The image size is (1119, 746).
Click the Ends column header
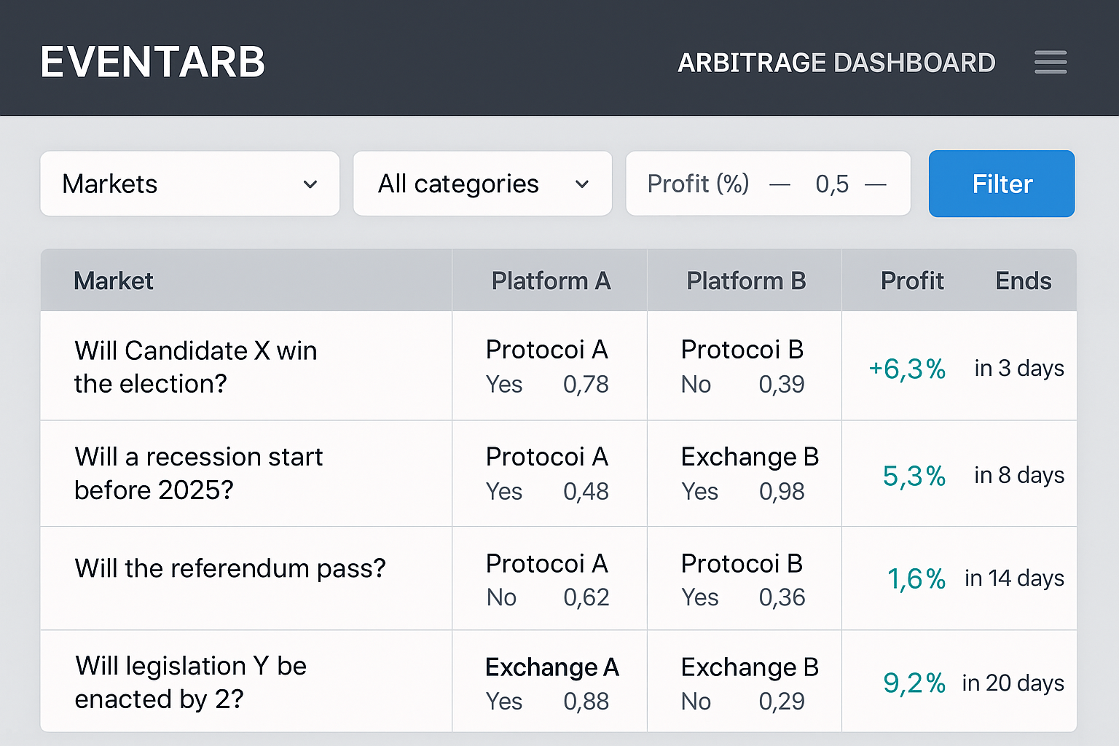tap(1023, 280)
